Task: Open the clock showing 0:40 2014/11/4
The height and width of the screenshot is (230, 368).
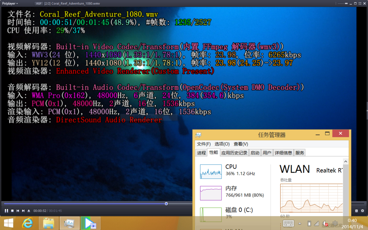Action: (x=352, y=223)
